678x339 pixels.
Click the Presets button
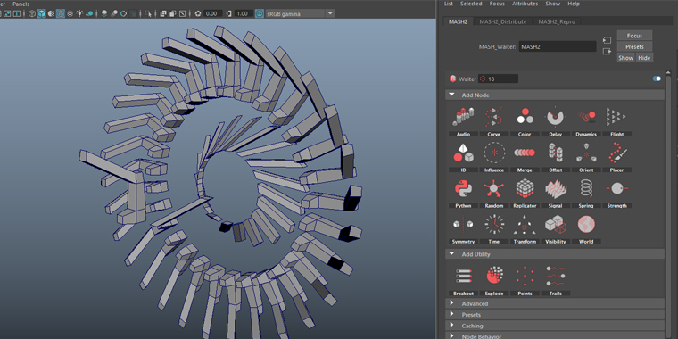coord(634,46)
